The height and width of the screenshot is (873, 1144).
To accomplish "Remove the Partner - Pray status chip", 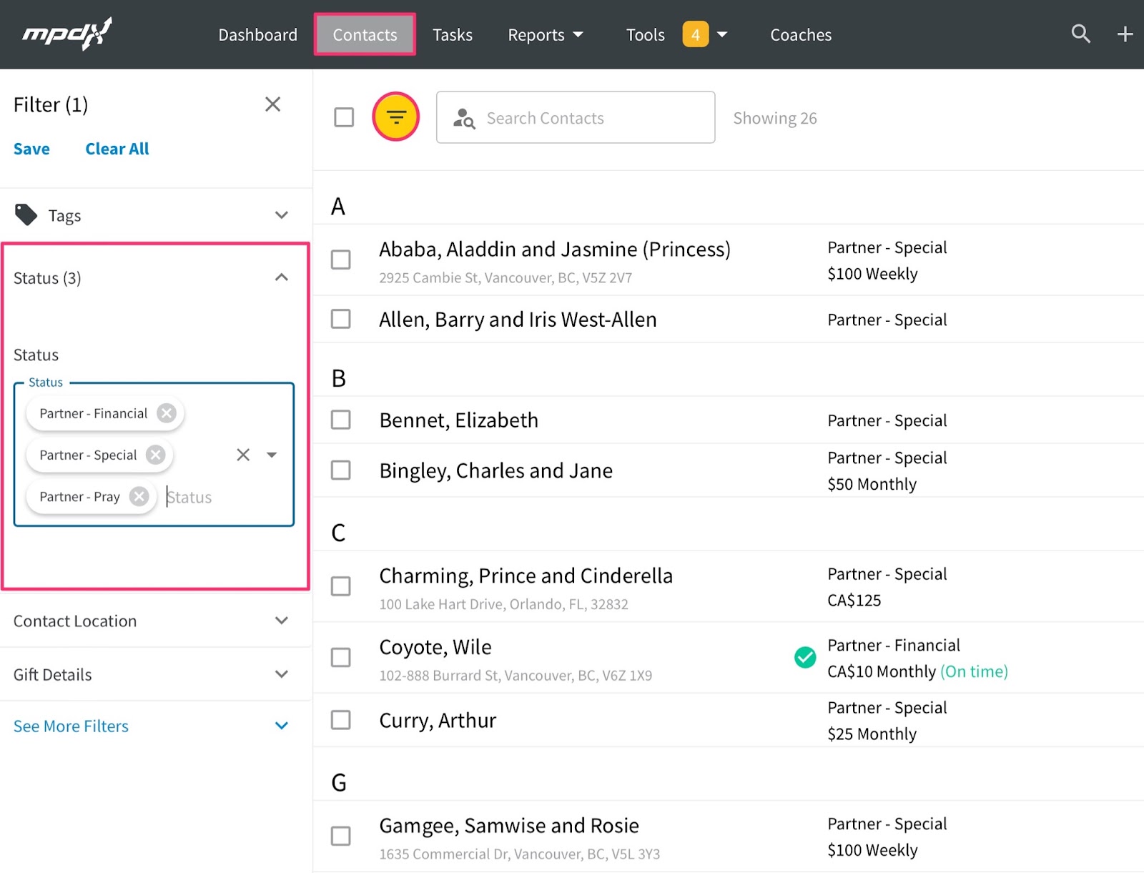I will (139, 496).
